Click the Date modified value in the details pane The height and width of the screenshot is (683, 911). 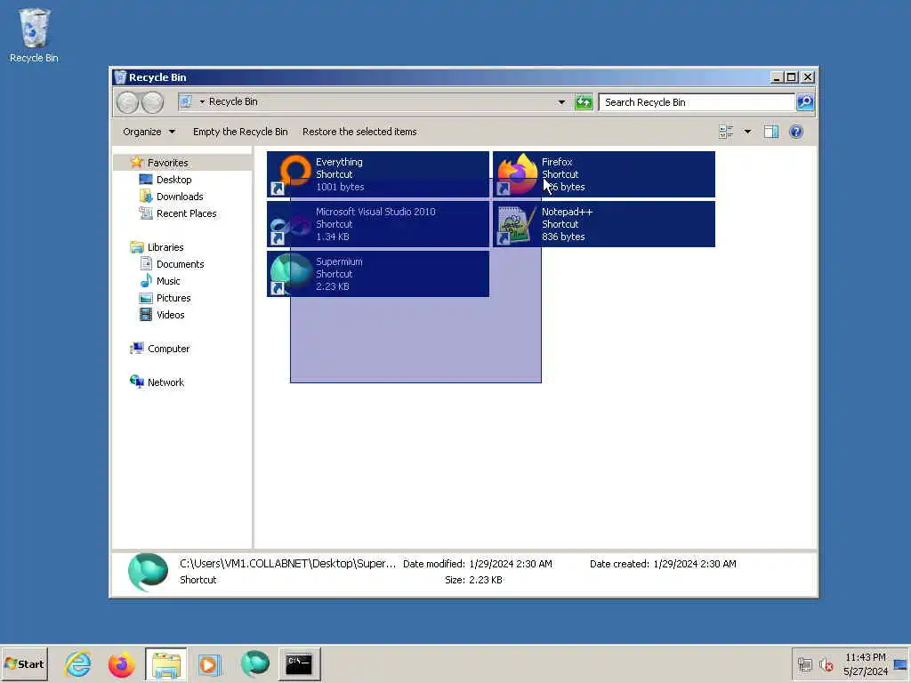coord(510,564)
